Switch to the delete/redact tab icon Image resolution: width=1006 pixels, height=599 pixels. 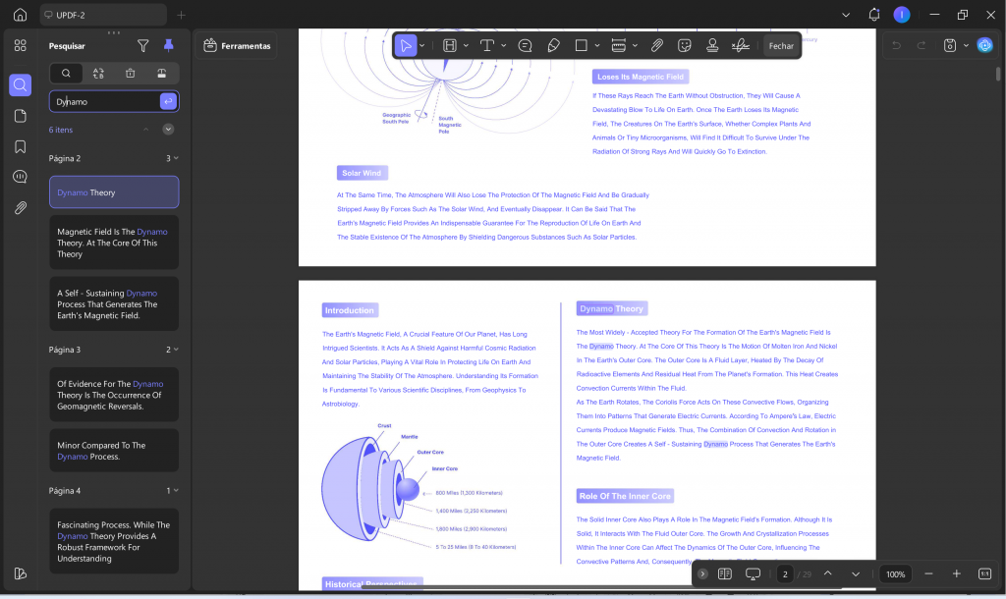(x=131, y=73)
